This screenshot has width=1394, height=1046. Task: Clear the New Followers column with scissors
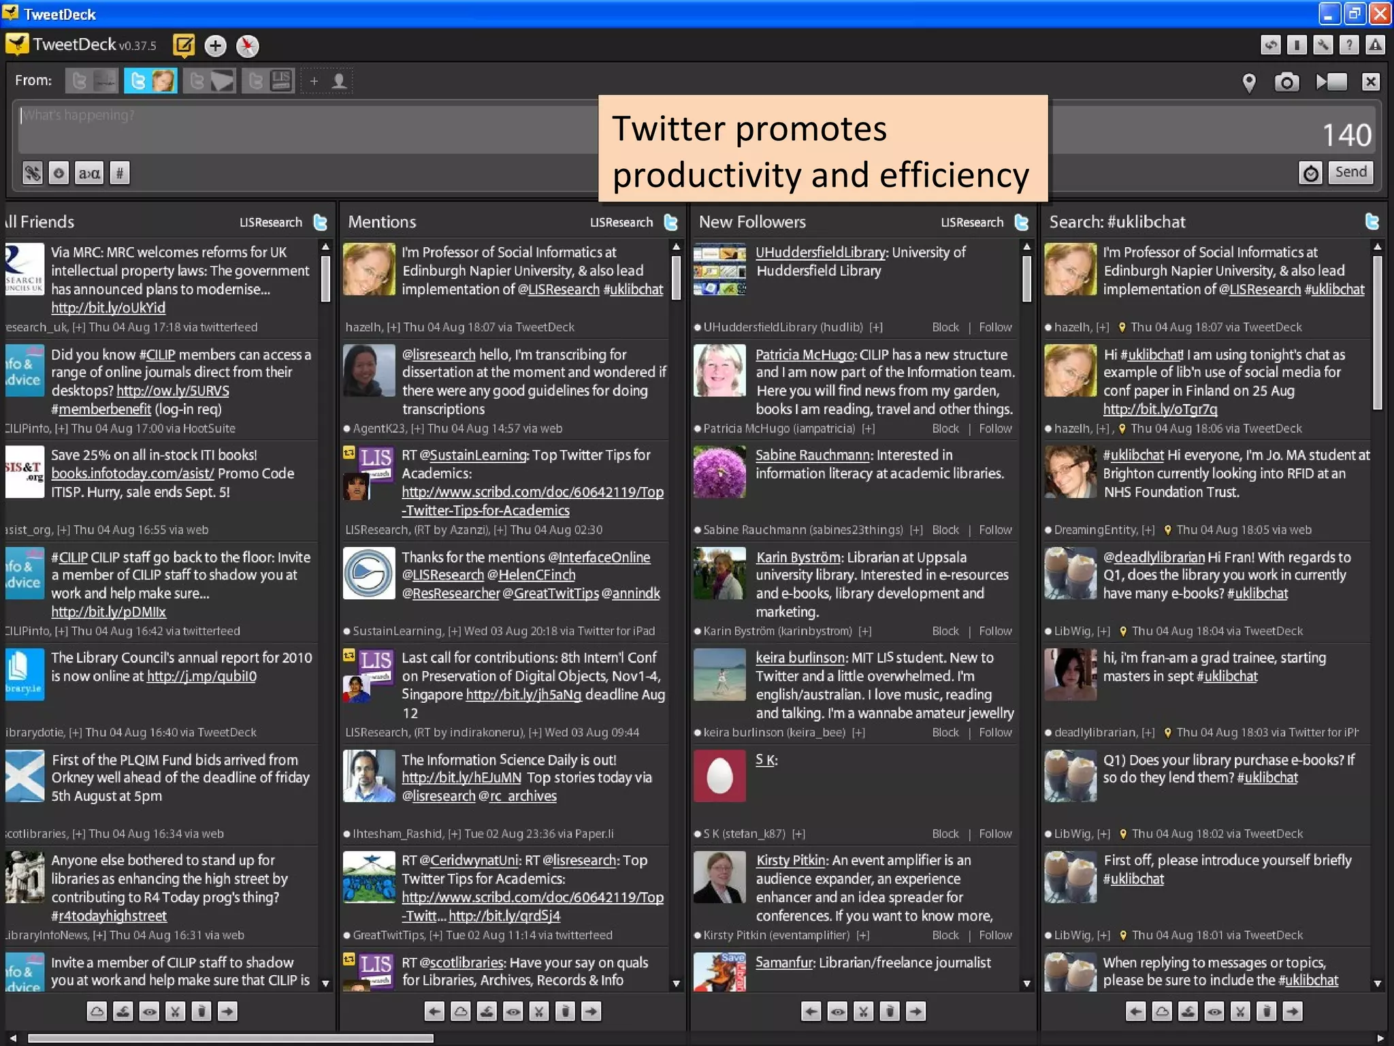[864, 1011]
